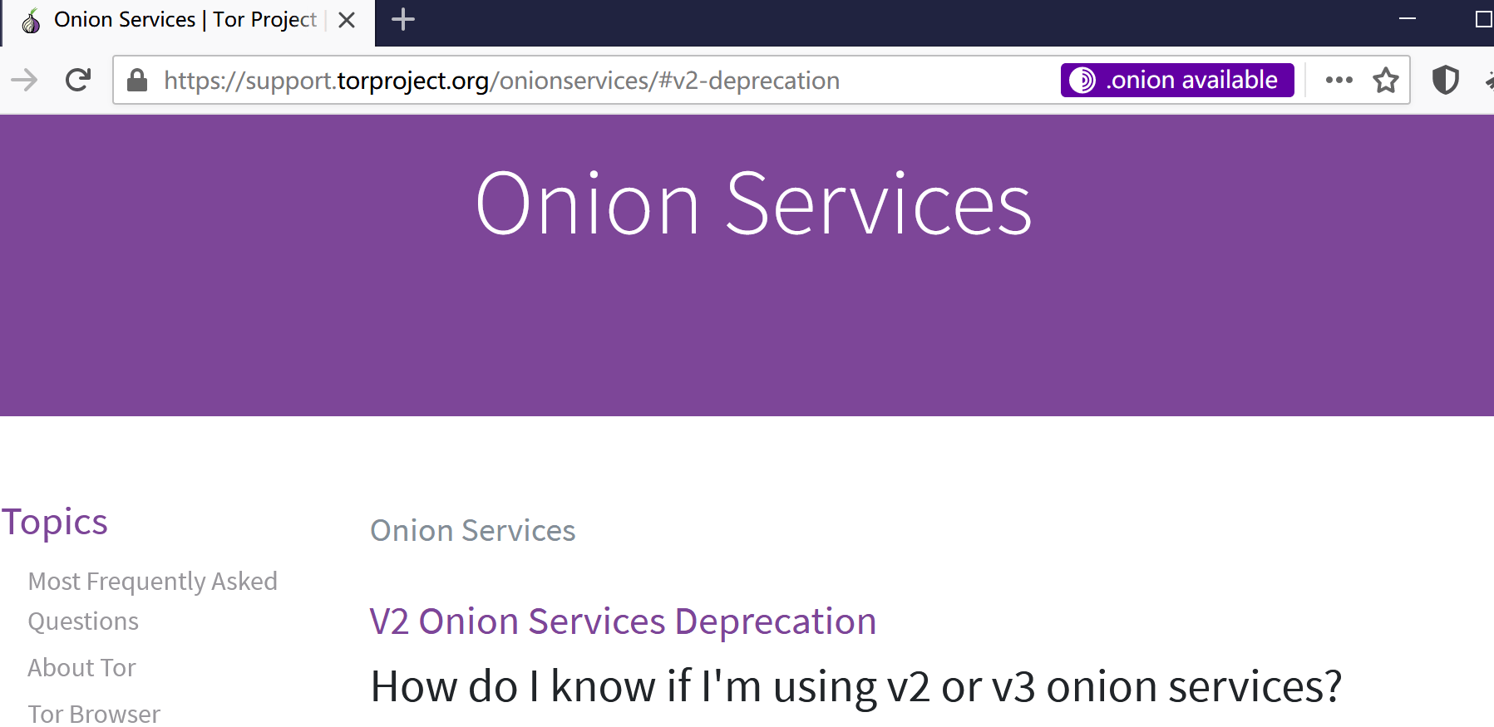This screenshot has height=727, width=1494.
Task: Click the padlock site security icon
Action: click(x=136, y=80)
